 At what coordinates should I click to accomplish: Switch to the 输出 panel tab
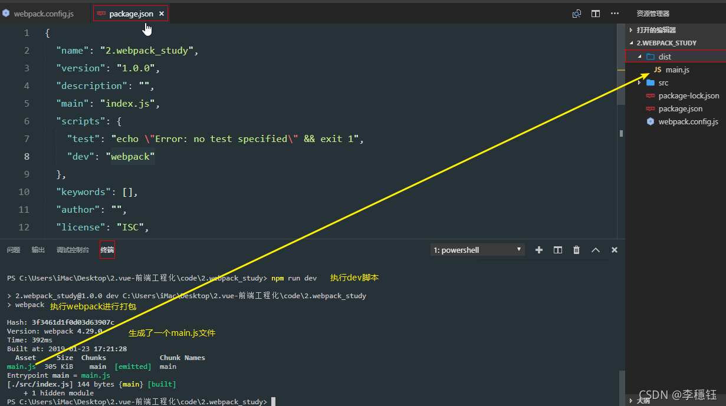(x=38, y=250)
